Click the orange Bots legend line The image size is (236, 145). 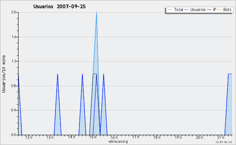219,10
